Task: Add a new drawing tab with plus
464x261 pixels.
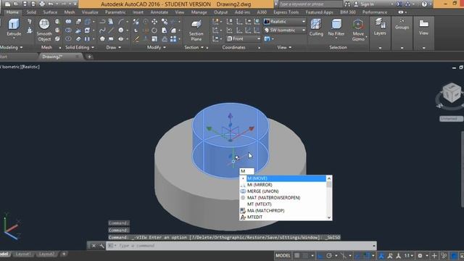Action: [x=89, y=57]
